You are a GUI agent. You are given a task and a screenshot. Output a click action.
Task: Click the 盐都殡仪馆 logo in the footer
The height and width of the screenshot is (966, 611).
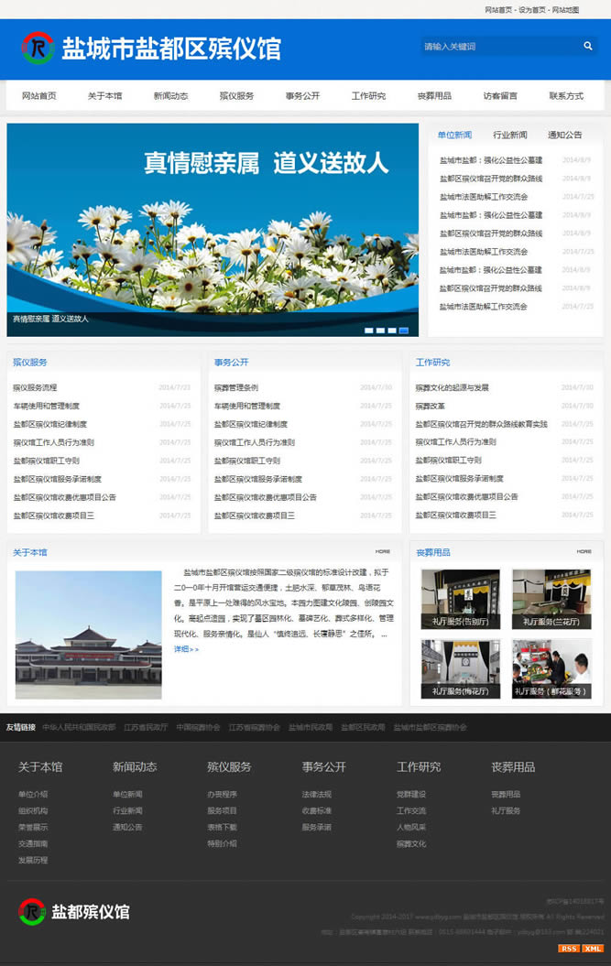coord(74,912)
